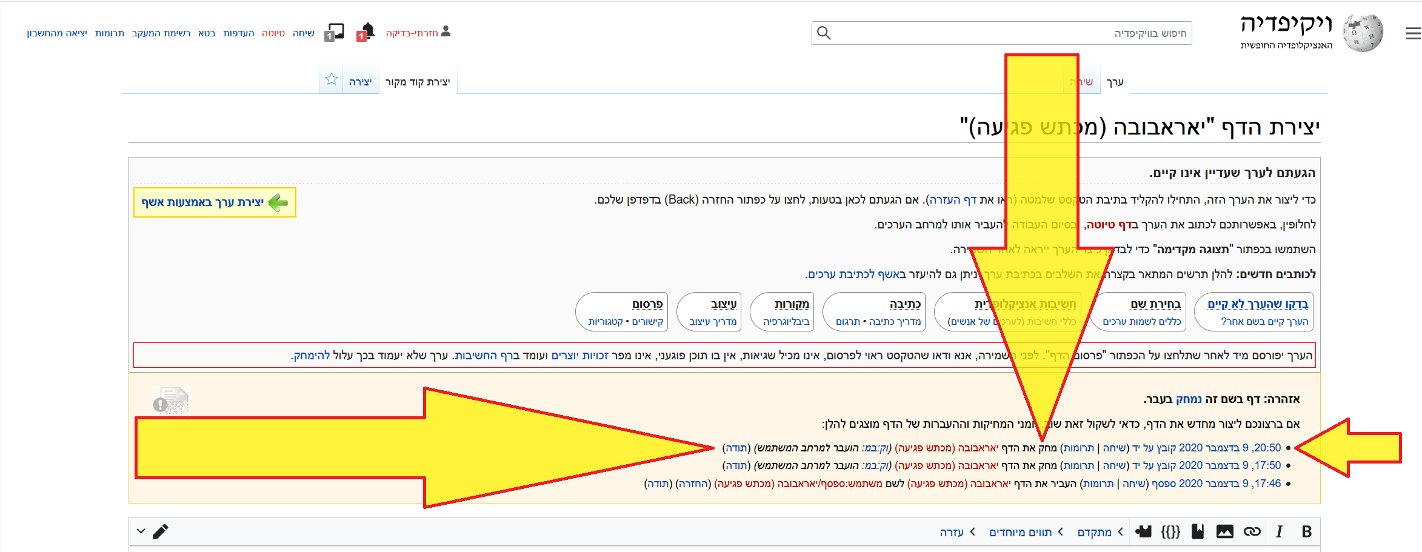
Task: Open red link 'משתמש:ספסף/יאראבובה (מכתש פגיעה)'
Action: pyautogui.click(x=799, y=484)
